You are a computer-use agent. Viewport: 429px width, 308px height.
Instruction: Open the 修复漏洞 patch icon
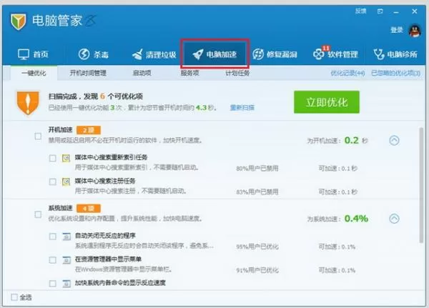pyautogui.click(x=258, y=54)
